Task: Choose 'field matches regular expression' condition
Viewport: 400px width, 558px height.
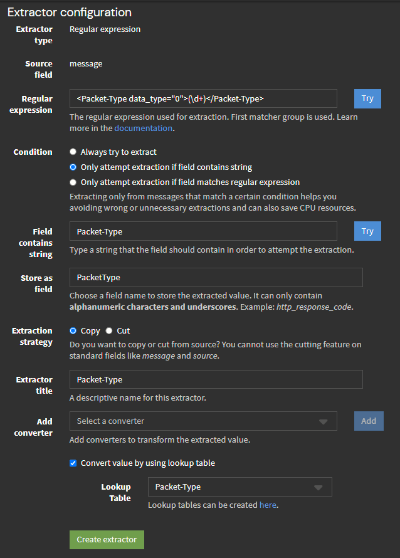Action: tap(73, 182)
